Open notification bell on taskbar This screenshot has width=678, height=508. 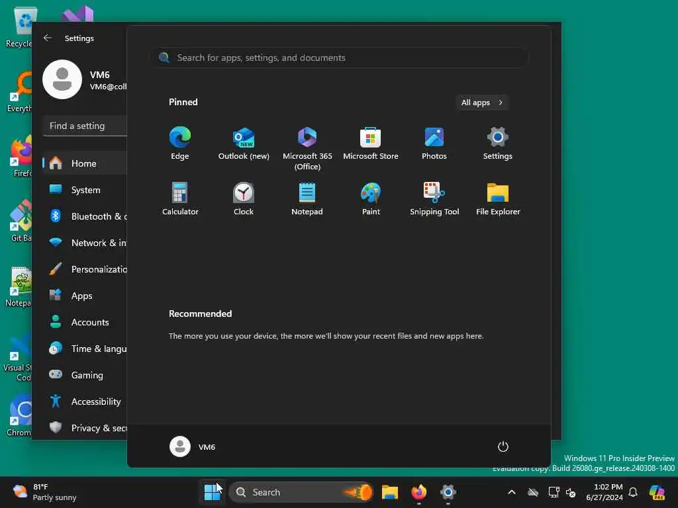tap(633, 492)
